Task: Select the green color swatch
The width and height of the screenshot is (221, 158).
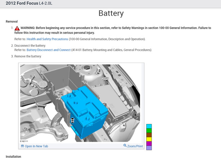Action: click(x=149, y=131)
